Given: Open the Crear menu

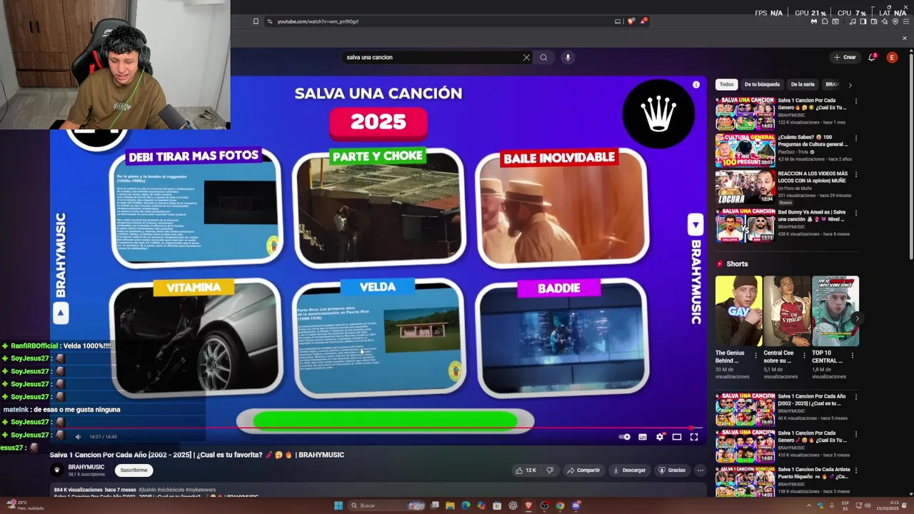Looking at the screenshot, I should click(844, 57).
